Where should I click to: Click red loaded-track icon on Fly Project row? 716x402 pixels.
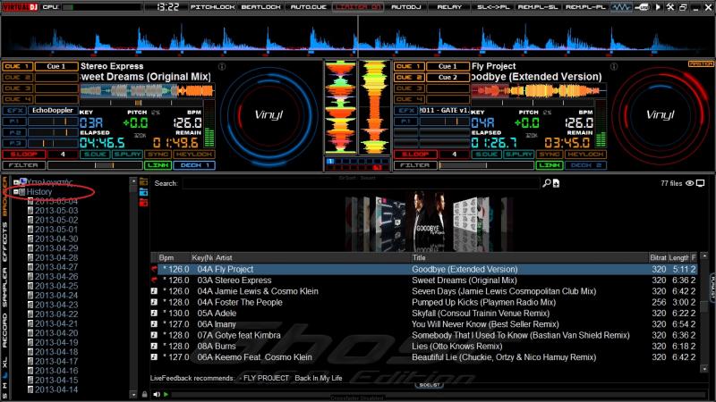click(154, 270)
